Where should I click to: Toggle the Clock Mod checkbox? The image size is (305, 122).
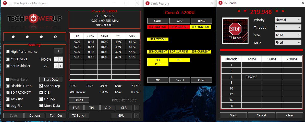click(8, 59)
